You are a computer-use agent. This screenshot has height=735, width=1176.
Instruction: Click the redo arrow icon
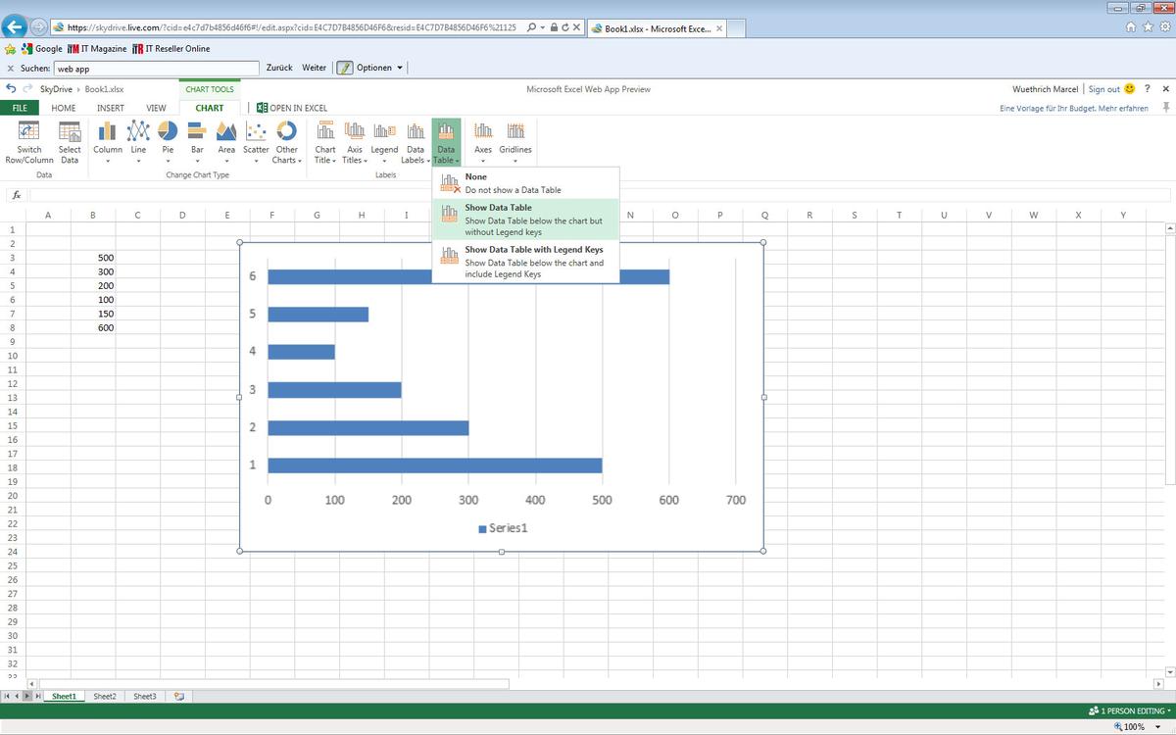click(25, 89)
